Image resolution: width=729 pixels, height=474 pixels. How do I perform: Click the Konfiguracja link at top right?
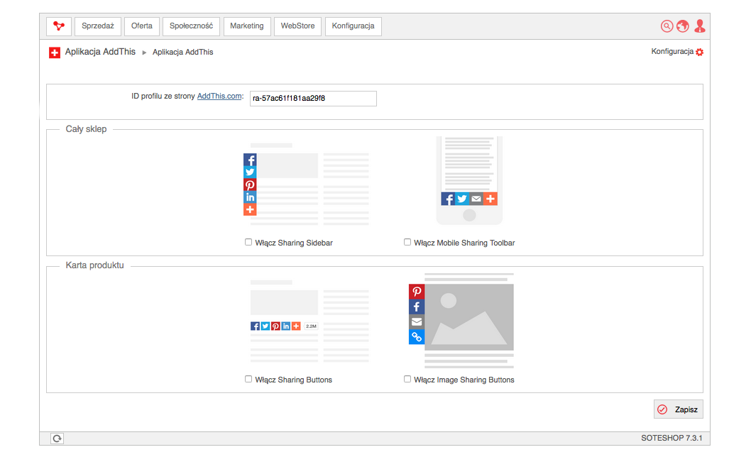[672, 52]
